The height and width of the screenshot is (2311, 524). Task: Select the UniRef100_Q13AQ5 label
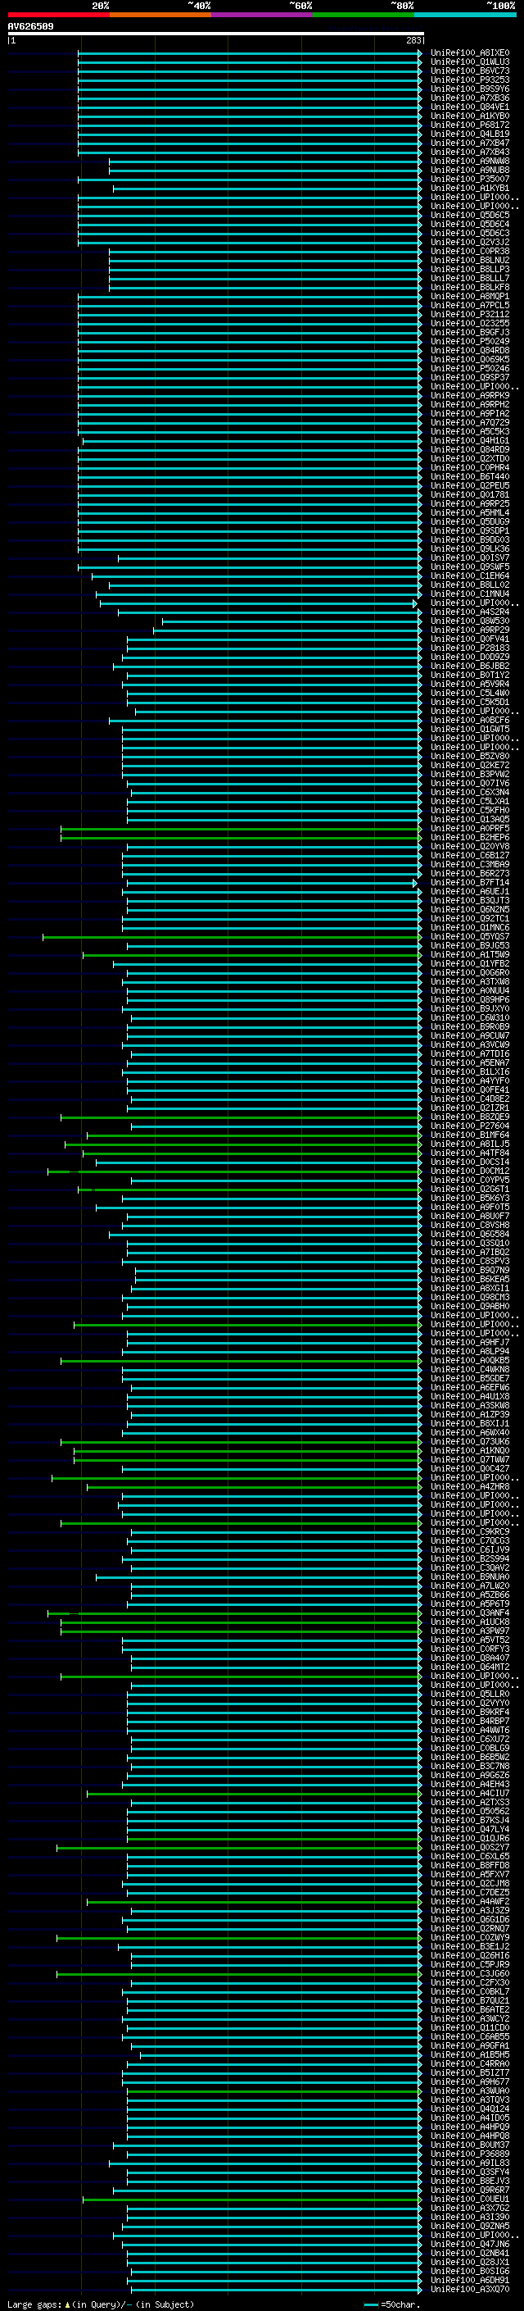coord(470,819)
